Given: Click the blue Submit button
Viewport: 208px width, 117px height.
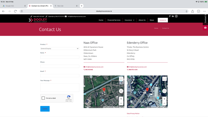Looking at the screenshot, I should pos(45,109).
